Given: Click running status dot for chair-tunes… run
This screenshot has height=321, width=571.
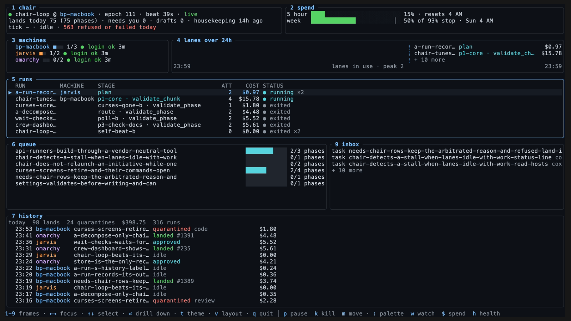Looking at the screenshot, I should click(x=264, y=99).
